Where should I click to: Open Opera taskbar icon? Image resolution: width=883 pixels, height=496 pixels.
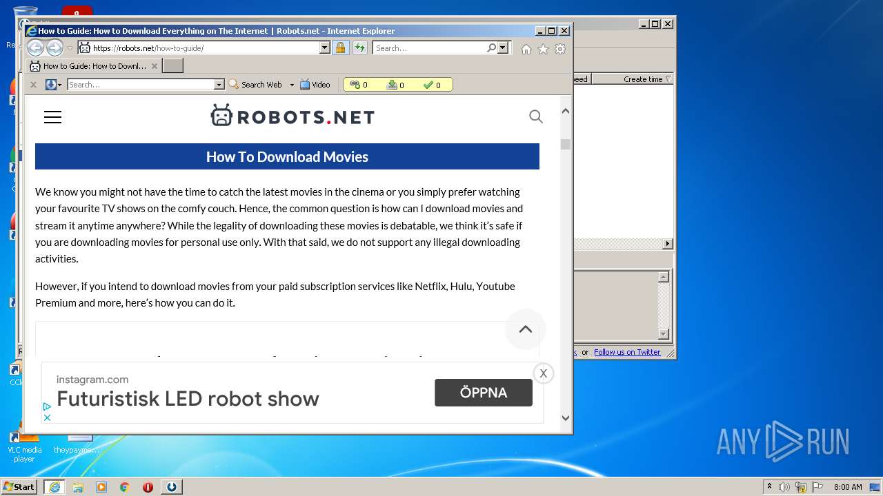tap(148, 487)
